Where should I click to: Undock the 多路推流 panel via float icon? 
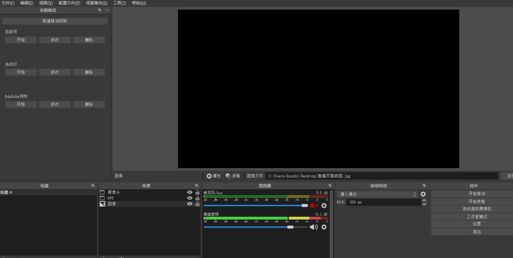100,10
